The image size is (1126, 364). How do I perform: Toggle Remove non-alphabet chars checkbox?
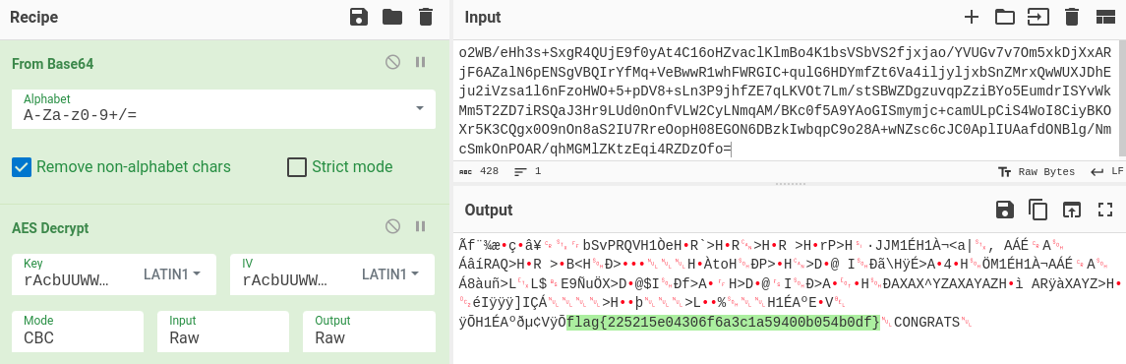[x=22, y=167]
